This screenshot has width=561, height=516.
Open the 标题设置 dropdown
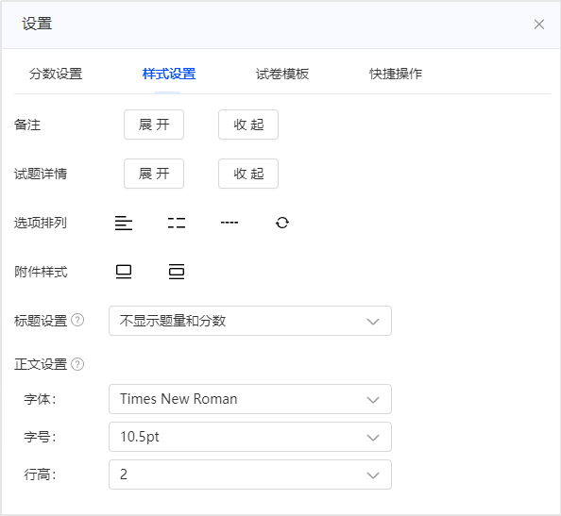(250, 321)
